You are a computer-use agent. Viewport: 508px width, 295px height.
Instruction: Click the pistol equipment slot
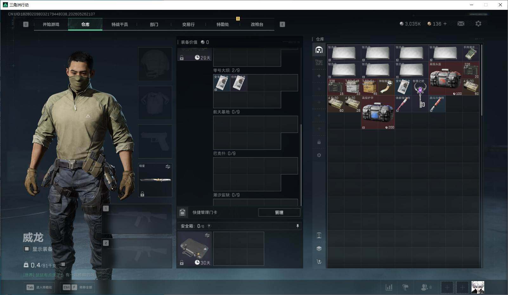coord(155,141)
